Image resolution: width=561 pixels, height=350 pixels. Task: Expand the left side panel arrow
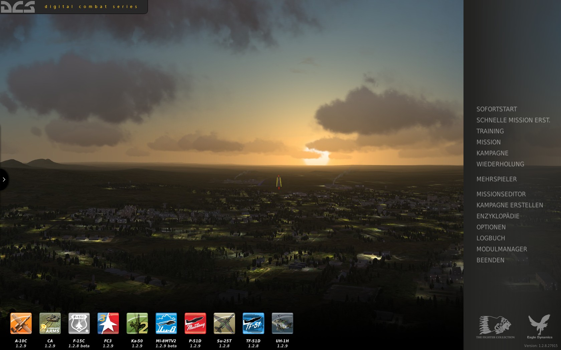(x=4, y=180)
